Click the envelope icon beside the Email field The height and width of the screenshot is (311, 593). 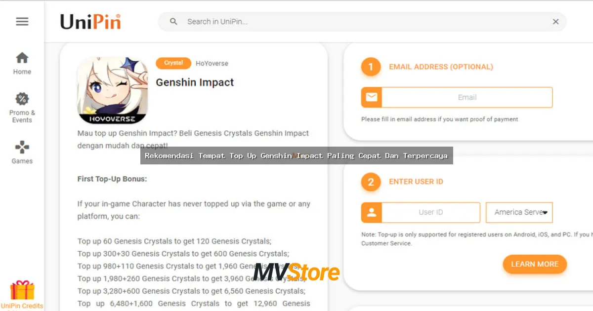(371, 97)
